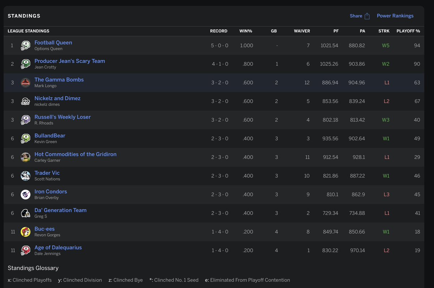Viewport: 434px width, 288px height.
Task: Open Trader Vic team page
Action: (x=47, y=173)
